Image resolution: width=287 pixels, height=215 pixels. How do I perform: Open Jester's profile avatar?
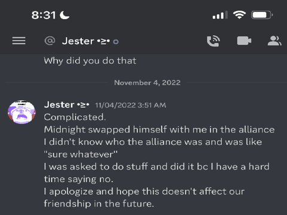click(22, 112)
